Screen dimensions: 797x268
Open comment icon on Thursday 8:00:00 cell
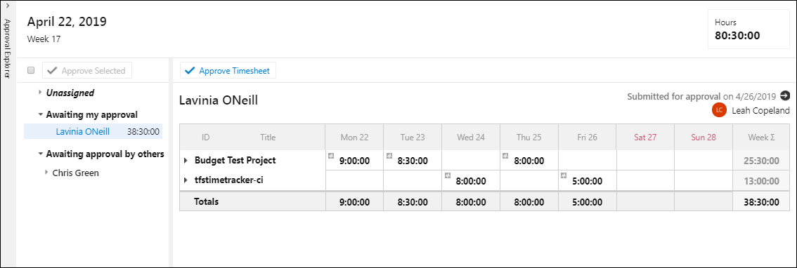click(x=506, y=156)
